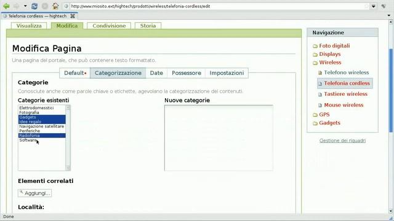Reload the page with the refresh icon
Screen dimensions: 394x221
coord(34,6)
